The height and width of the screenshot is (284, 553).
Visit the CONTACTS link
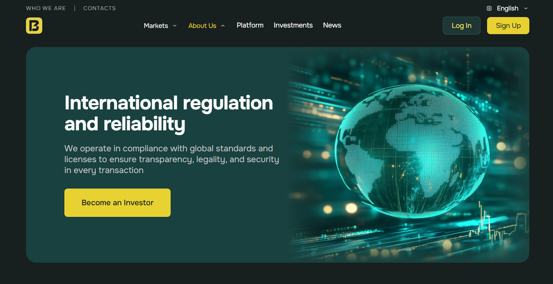point(99,8)
